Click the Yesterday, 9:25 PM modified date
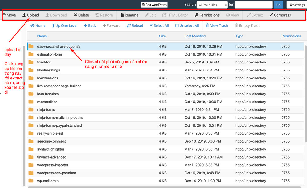The height and width of the screenshot is (188, 307). (x=200, y=86)
